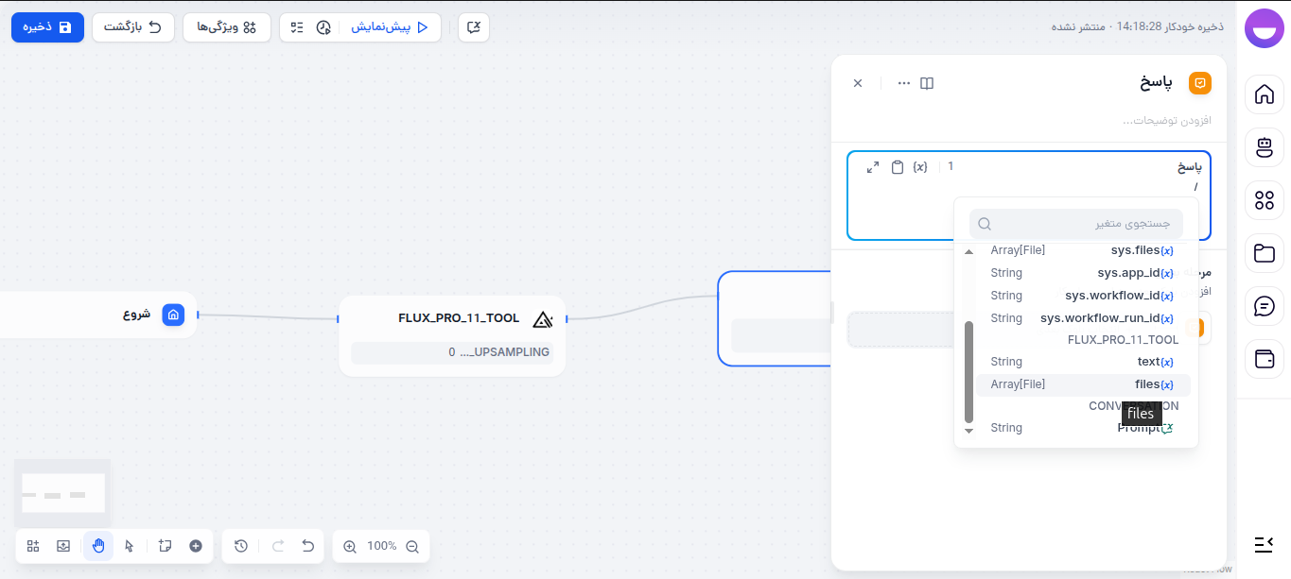The height and width of the screenshot is (579, 1291).
Task: Expand the پاسخ answer editor
Action: tap(872, 166)
